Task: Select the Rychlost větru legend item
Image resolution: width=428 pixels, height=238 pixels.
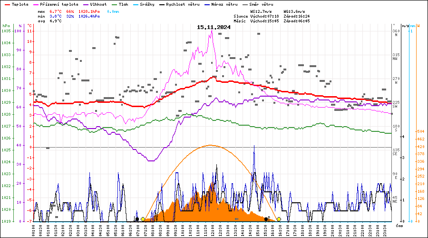Action: click(179, 4)
